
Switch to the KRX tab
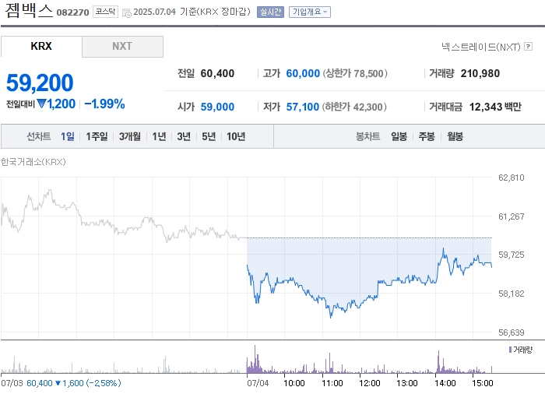click(x=41, y=46)
